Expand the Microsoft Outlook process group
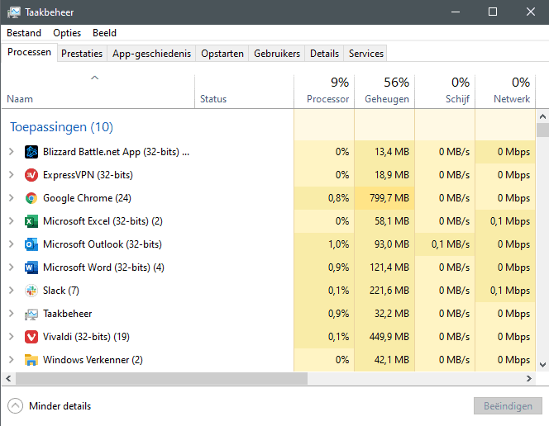 click(12, 244)
